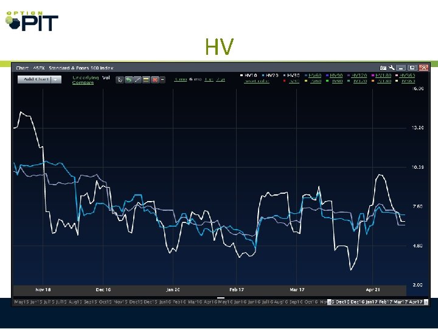Toggle the IV180 series
The height and width of the screenshot is (329, 438).
pos(384,81)
